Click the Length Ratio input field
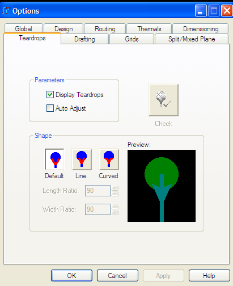 [x=98, y=191]
